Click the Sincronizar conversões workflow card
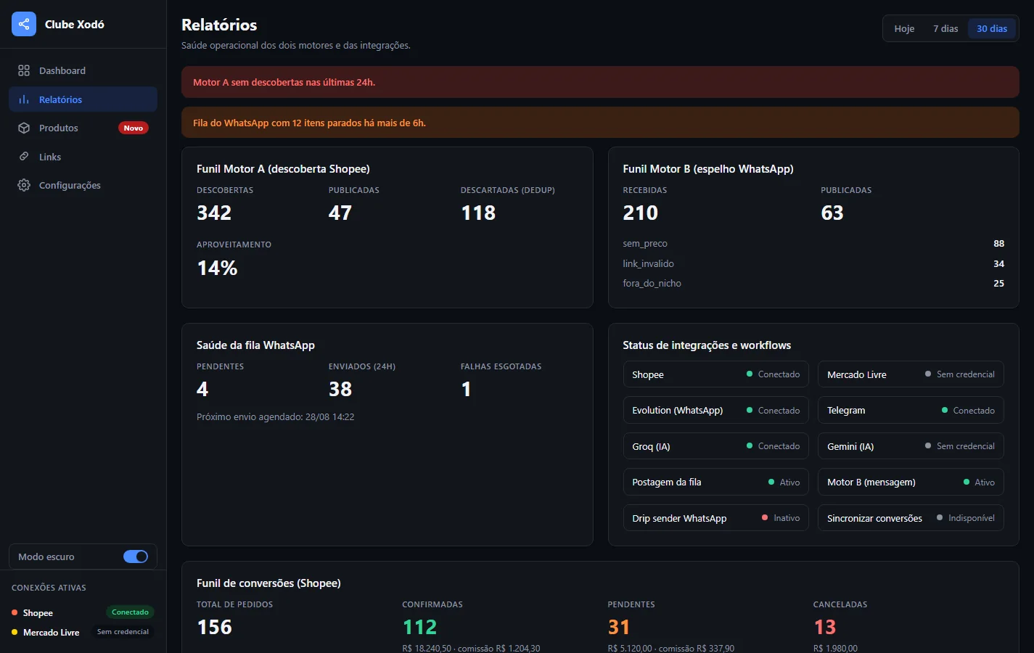1034x653 pixels. (x=911, y=518)
